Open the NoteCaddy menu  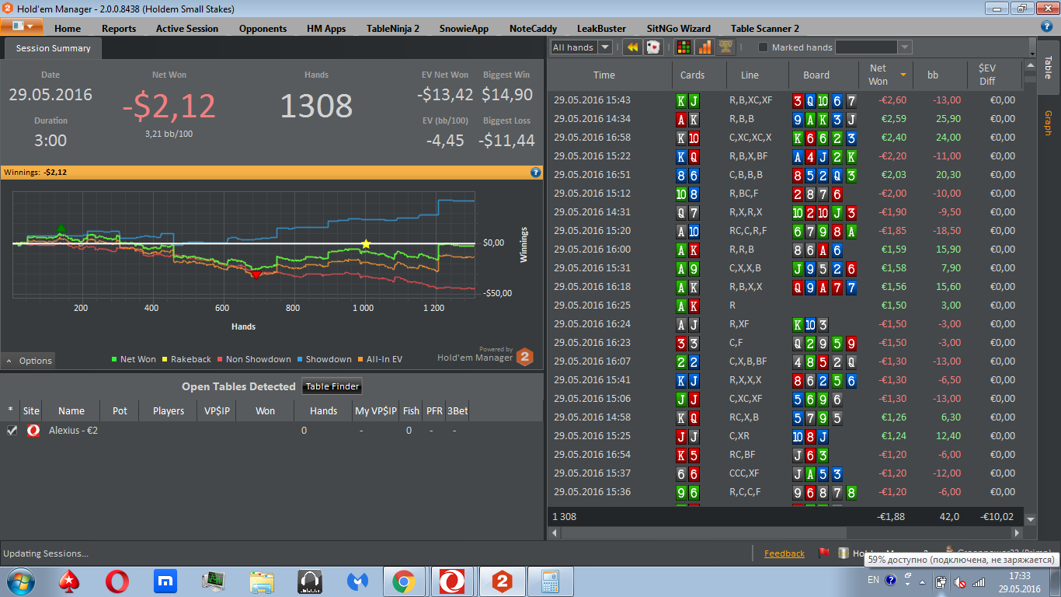tap(533, 28)
